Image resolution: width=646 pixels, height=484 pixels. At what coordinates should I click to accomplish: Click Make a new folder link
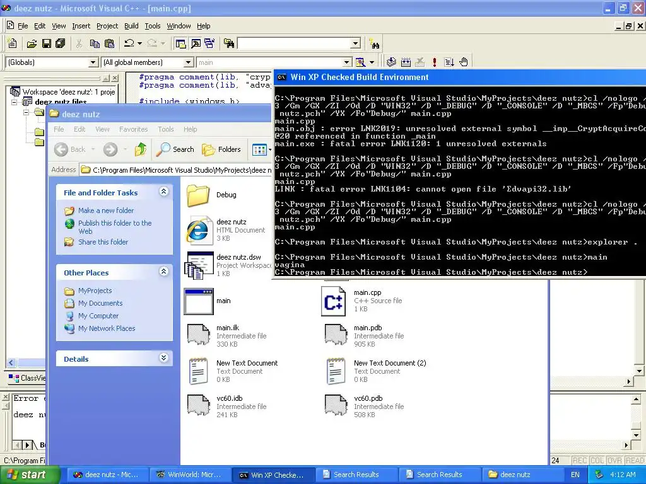pos(106,210)
